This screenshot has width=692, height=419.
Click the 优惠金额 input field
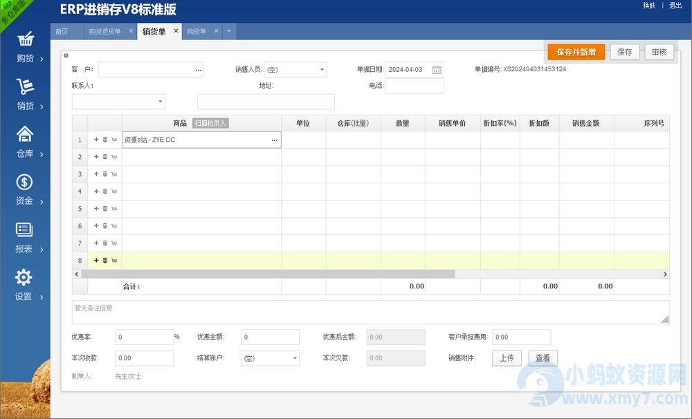[270, 337]
